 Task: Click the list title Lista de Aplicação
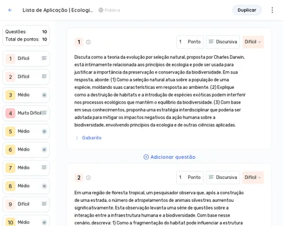[58, 10]
